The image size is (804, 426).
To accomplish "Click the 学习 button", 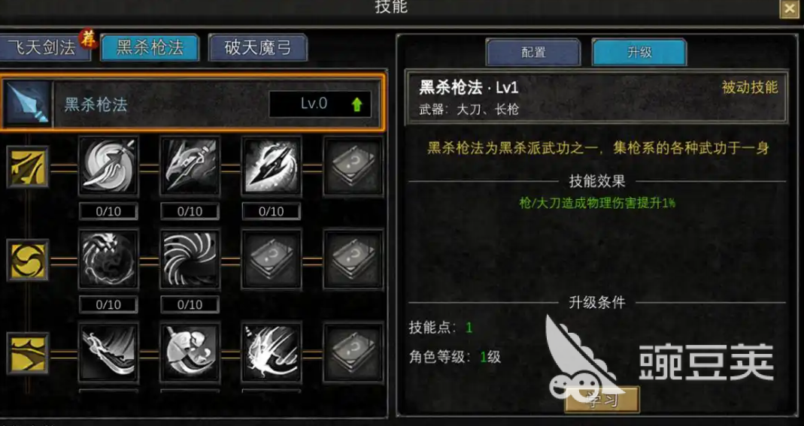I will pos(602,400).
